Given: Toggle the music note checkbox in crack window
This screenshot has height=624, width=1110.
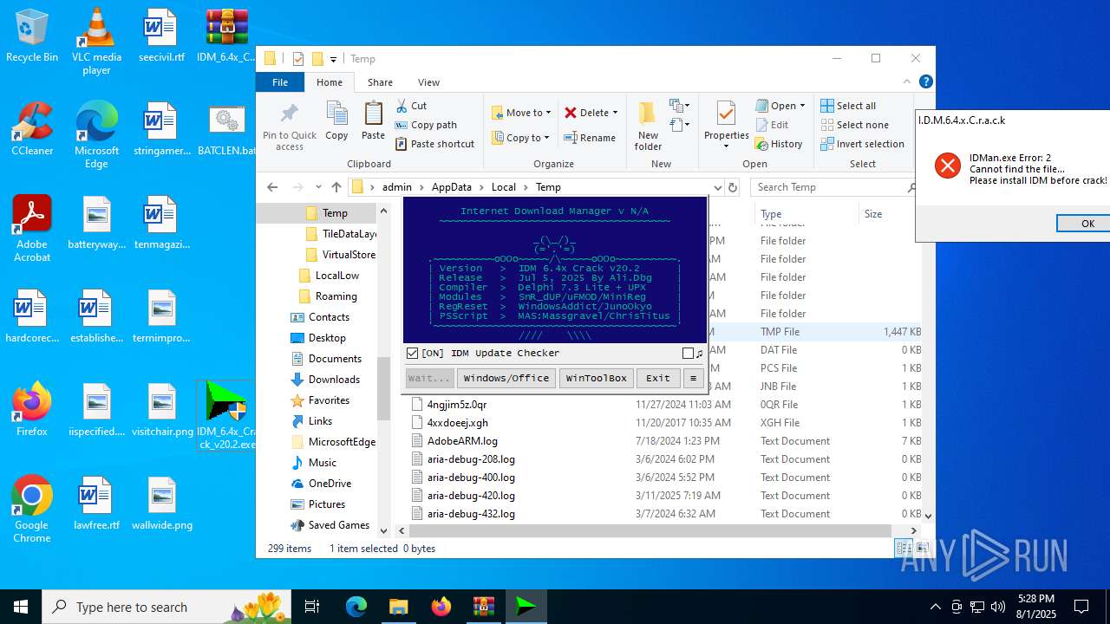Looking at the screenshot, I should [x=688, y=354].
